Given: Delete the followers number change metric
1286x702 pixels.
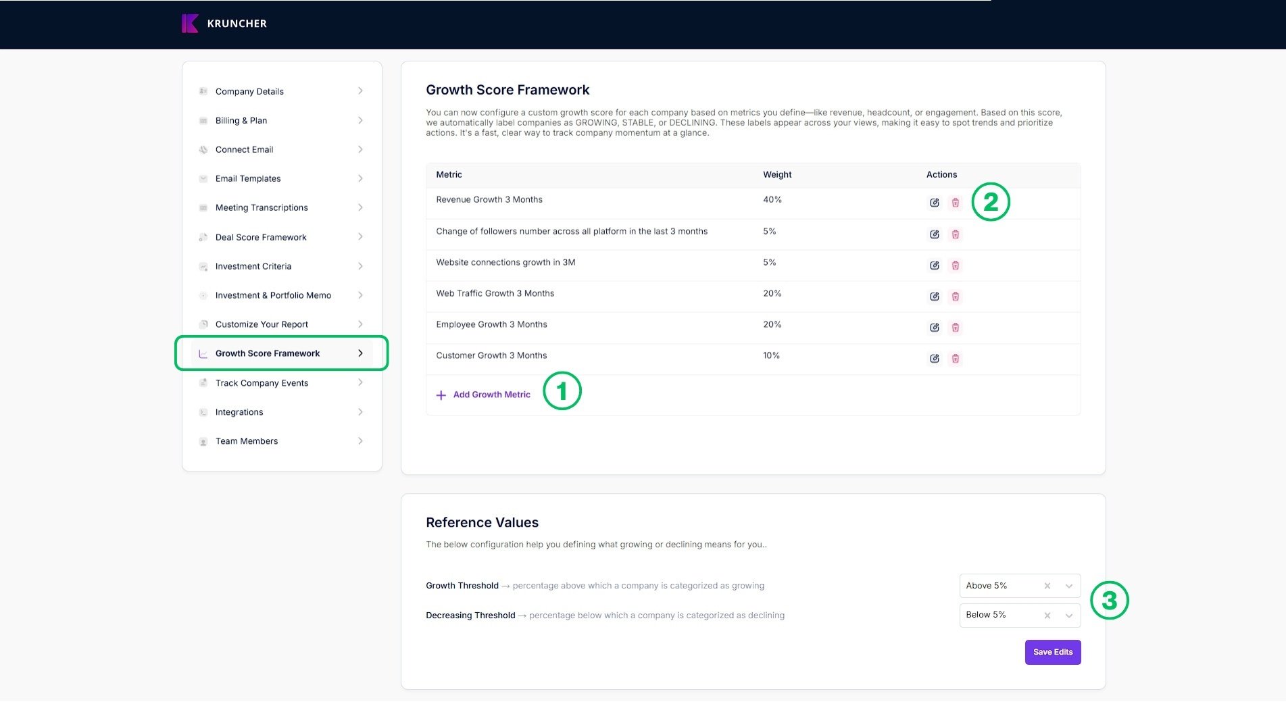Looking at the screenshot, I should click(x=956, y=234).
